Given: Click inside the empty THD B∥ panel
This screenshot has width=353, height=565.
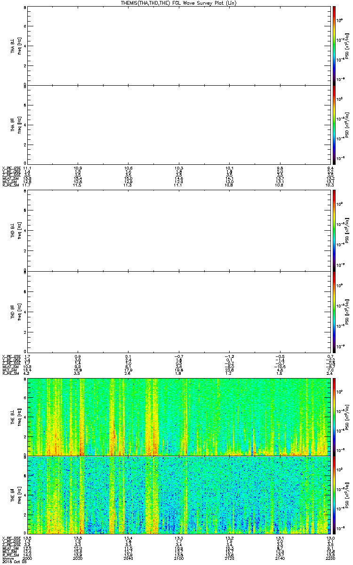Looking at the screenshot, I should coord(178,311).
